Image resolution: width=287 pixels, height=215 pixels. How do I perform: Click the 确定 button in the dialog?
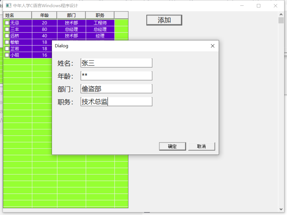172,146
